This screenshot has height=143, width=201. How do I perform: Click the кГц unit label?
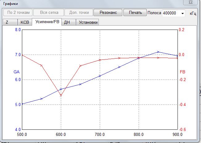pos(193,13)
